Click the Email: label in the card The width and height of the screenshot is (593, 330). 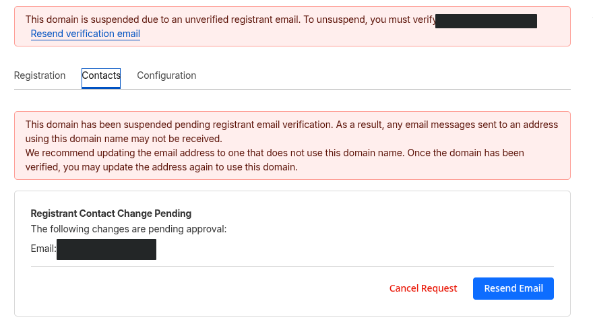coord(43,249)
